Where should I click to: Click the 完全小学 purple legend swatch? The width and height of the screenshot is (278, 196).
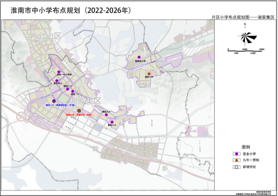(x=236, y=154)
